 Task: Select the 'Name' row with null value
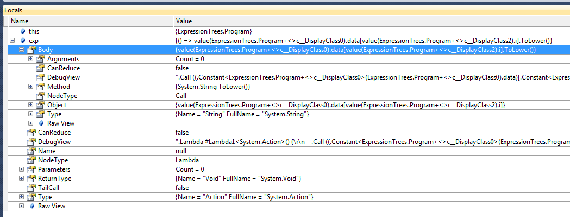[x=46, y=151]
